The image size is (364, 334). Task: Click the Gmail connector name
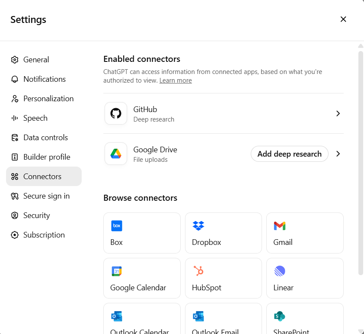pyautogui.click(x=283, y=242)
